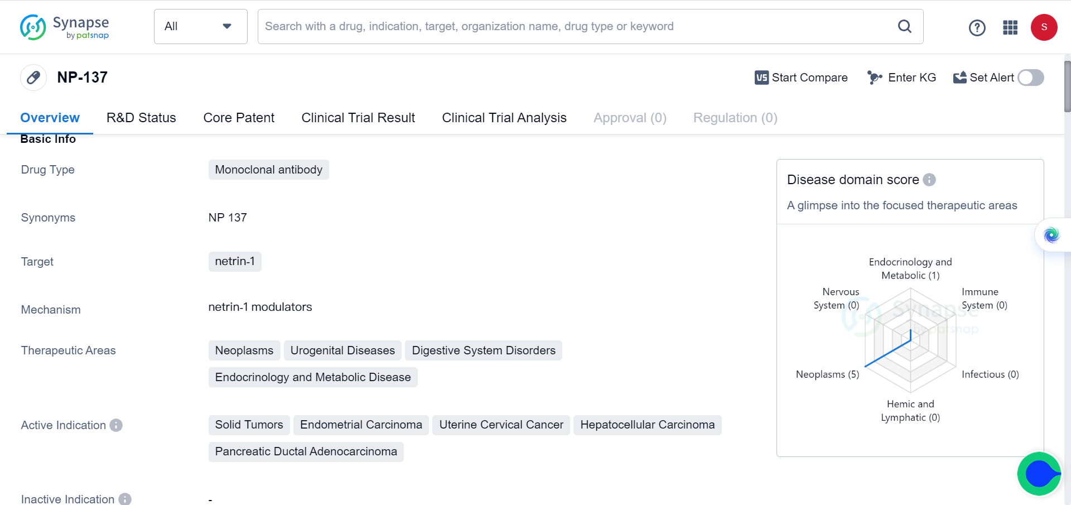The width and height of the screenshot is (1071, 505).
Task: Toggle the Set Alert switch
Action: (x=1030, y=78)
